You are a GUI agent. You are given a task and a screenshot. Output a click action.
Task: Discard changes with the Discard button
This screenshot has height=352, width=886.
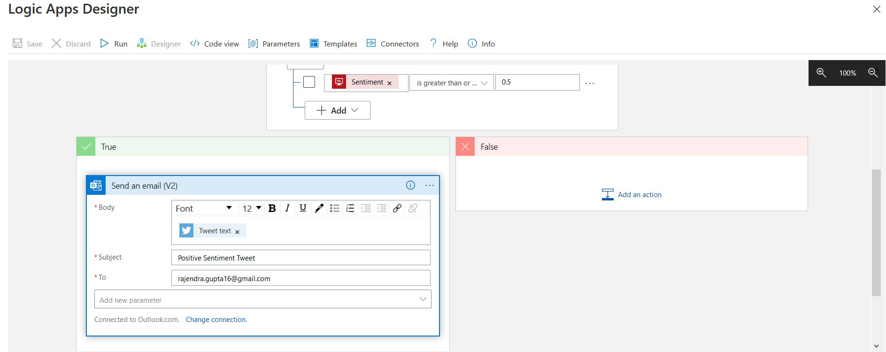(x=71, y=44)
